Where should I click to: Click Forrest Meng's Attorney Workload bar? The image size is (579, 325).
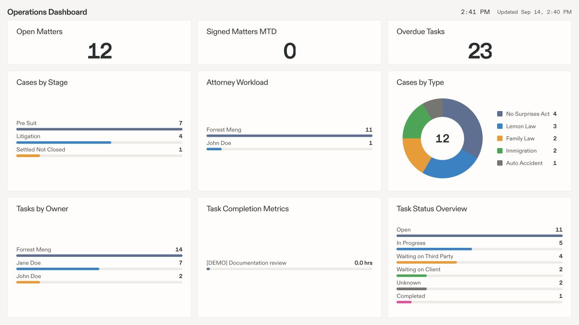pos(289,135)
